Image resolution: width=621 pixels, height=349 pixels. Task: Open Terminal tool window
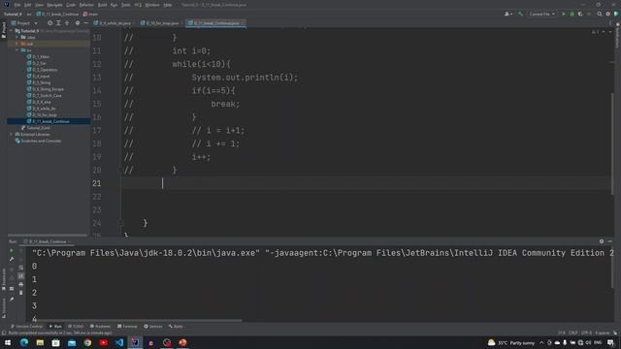[127, 327]
